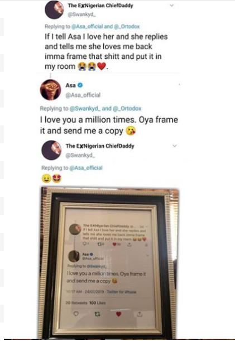The height and width of the screenshot is (341, 235).
Task: Open the framed tweet photo attachment
Action: (x=109, y=263)
